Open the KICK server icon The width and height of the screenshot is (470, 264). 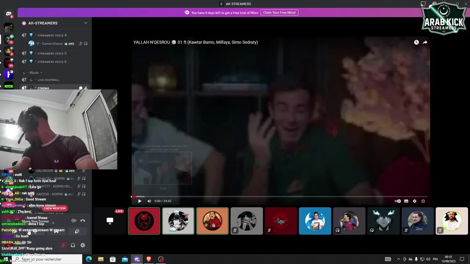coord(9,86)
